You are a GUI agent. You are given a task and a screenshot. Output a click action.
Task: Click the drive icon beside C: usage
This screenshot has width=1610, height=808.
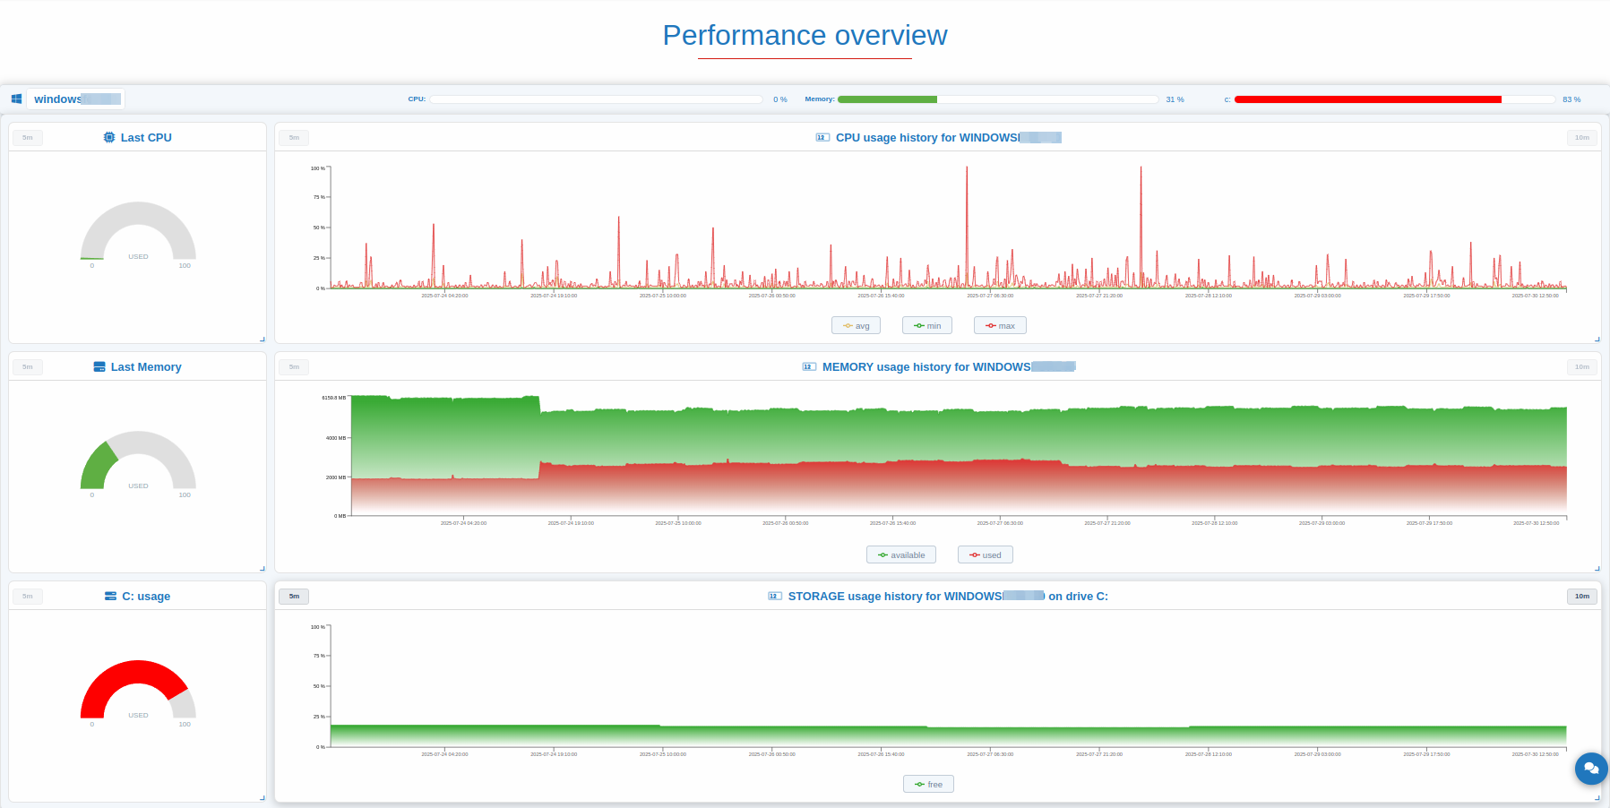tap(110, 597)
